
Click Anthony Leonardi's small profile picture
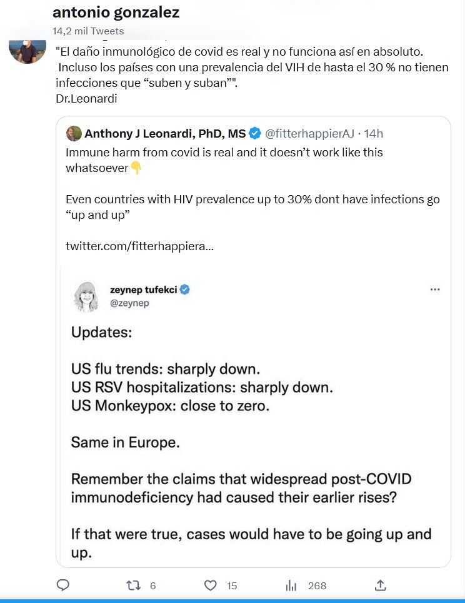pyautogui.click(x=74, y=133)
